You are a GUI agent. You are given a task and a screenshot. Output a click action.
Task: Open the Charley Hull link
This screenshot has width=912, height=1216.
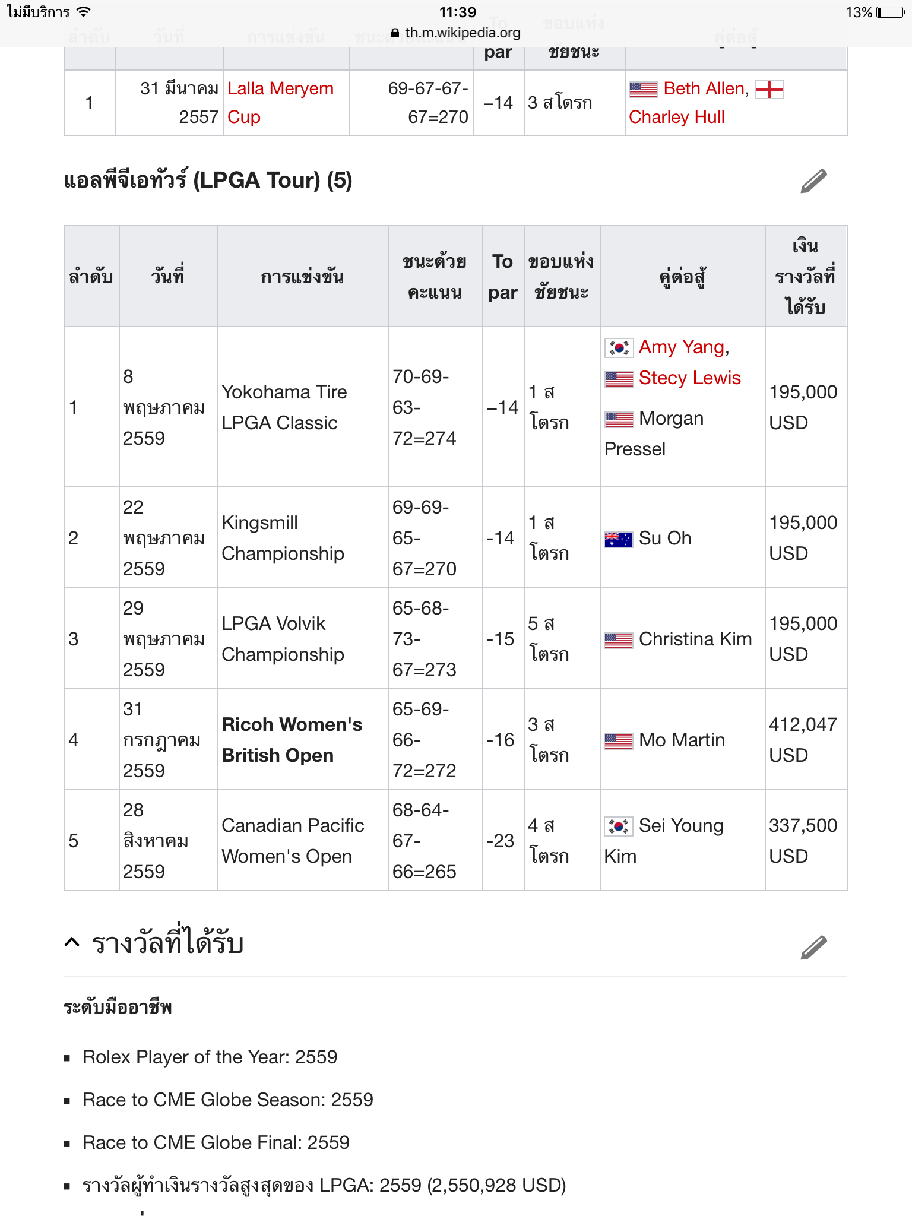(676, 117)
